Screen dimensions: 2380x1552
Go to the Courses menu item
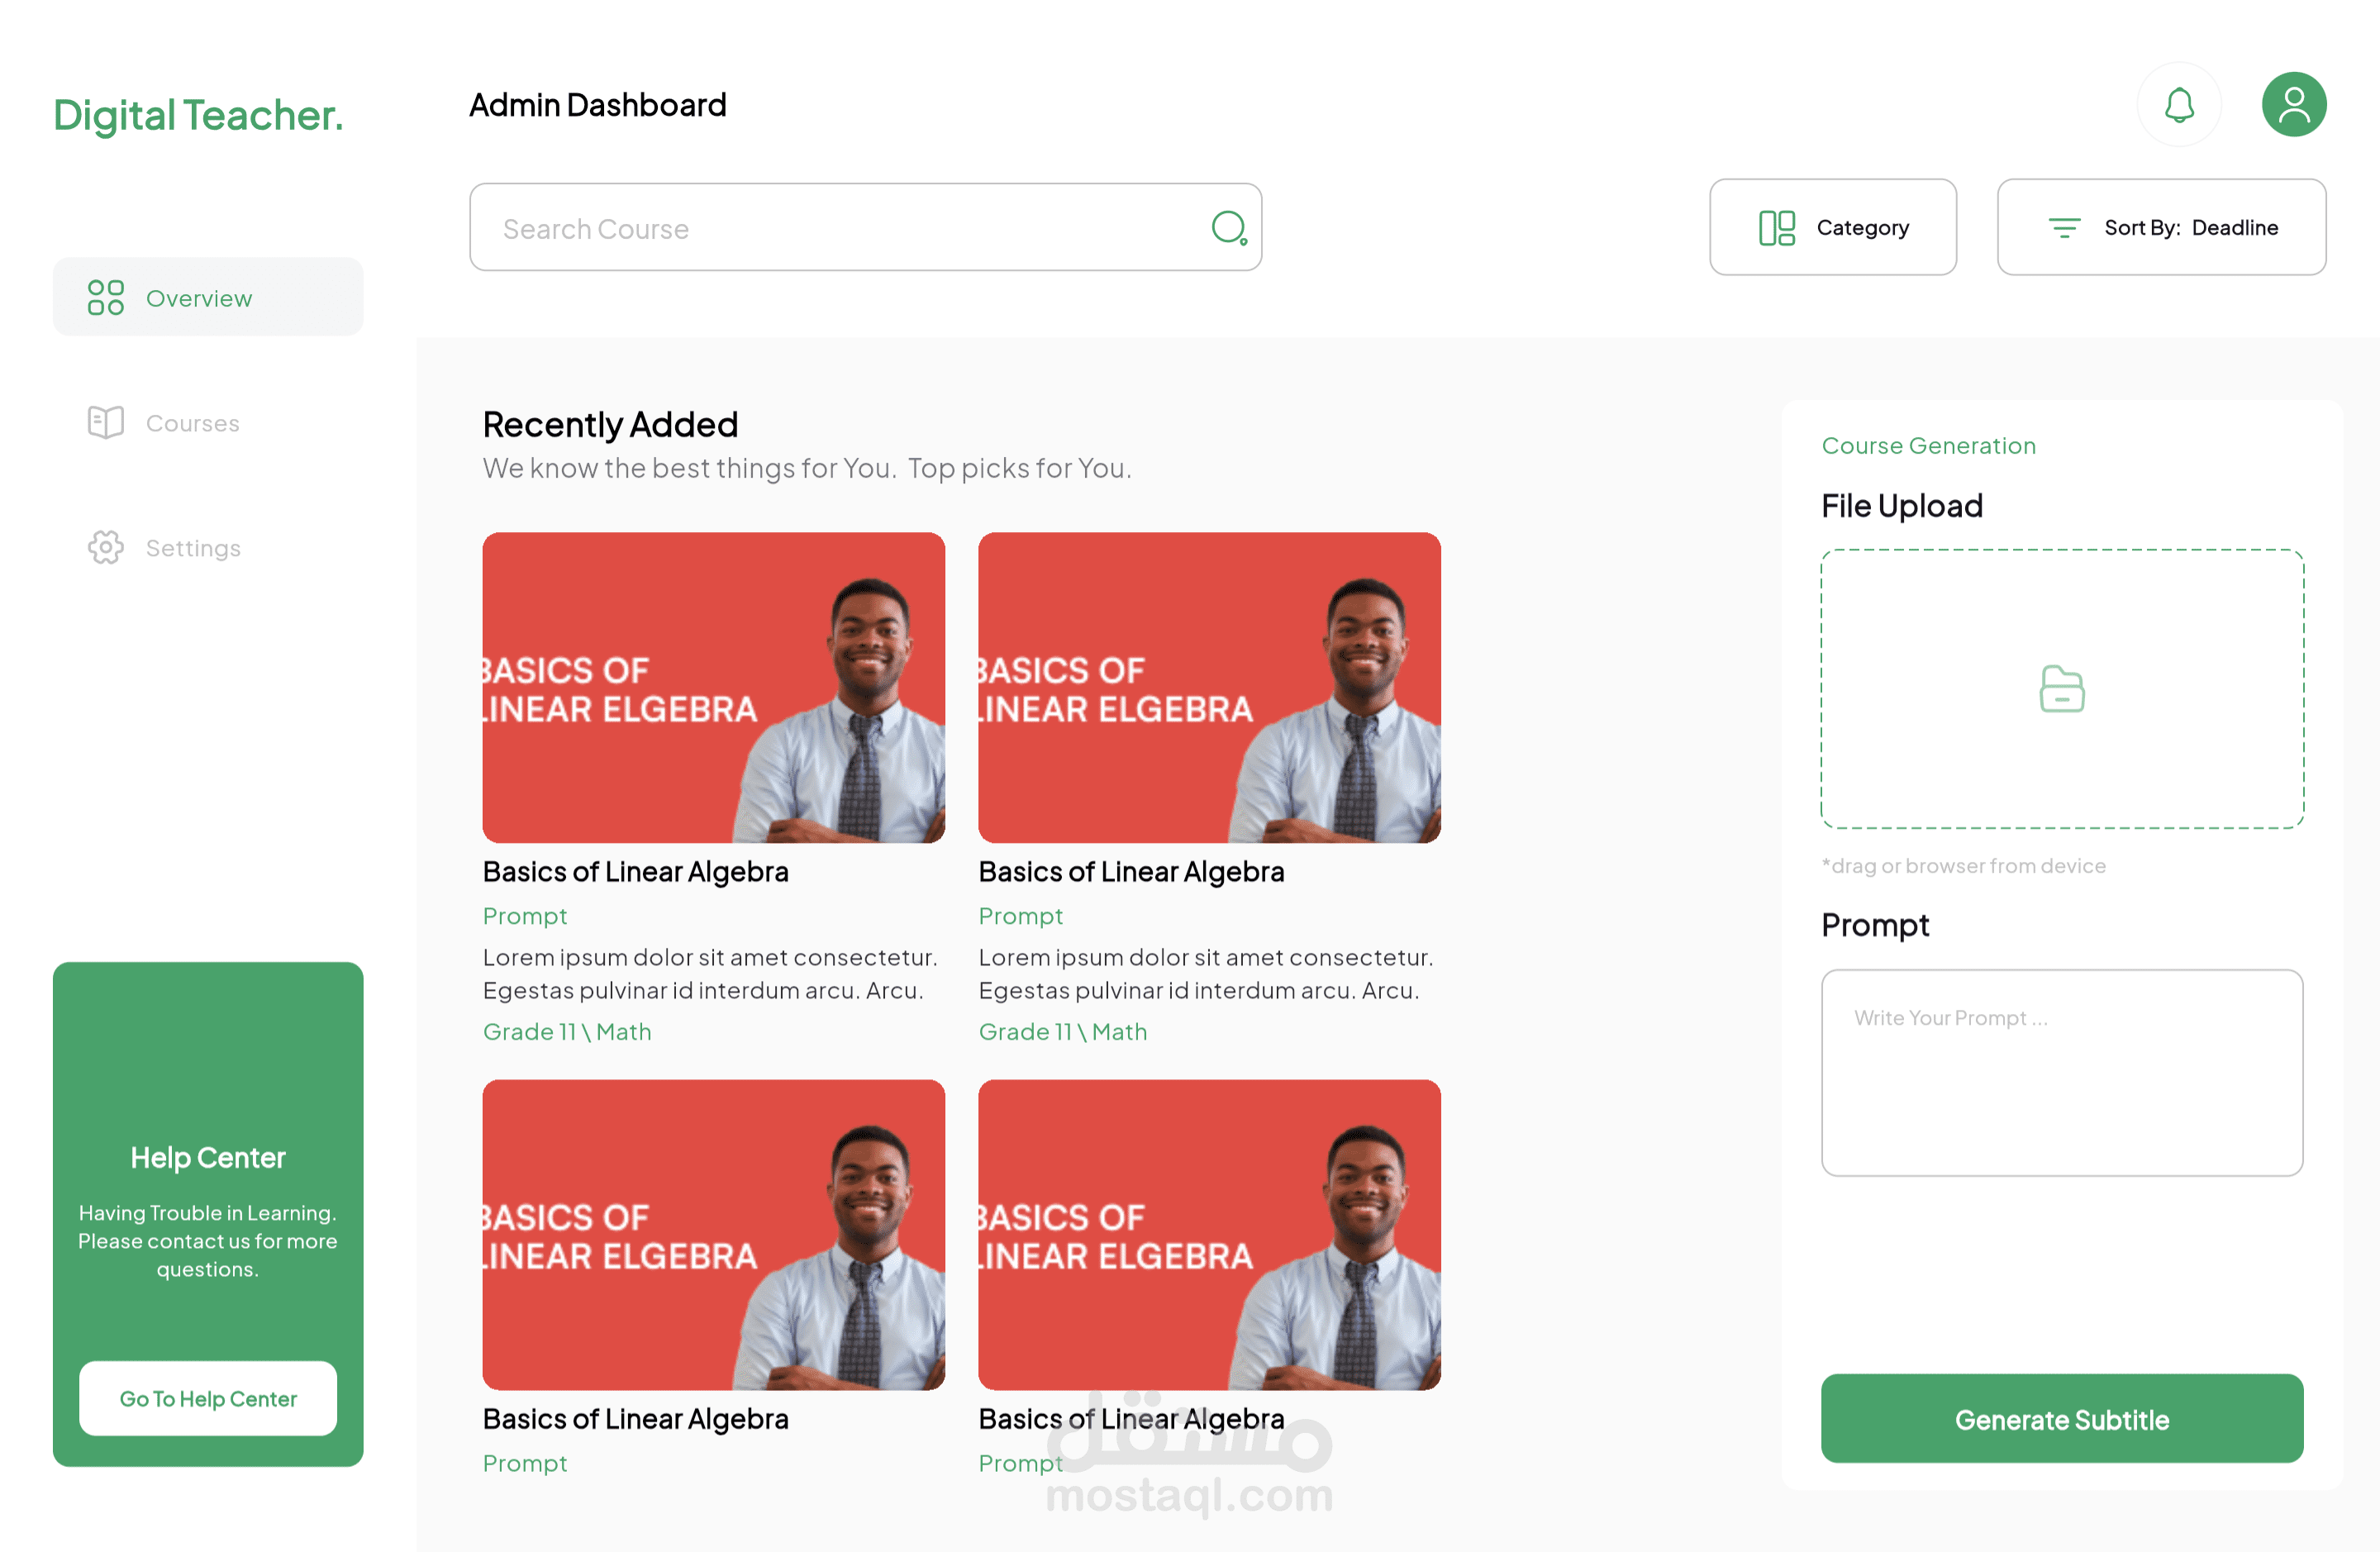point(192,423)
